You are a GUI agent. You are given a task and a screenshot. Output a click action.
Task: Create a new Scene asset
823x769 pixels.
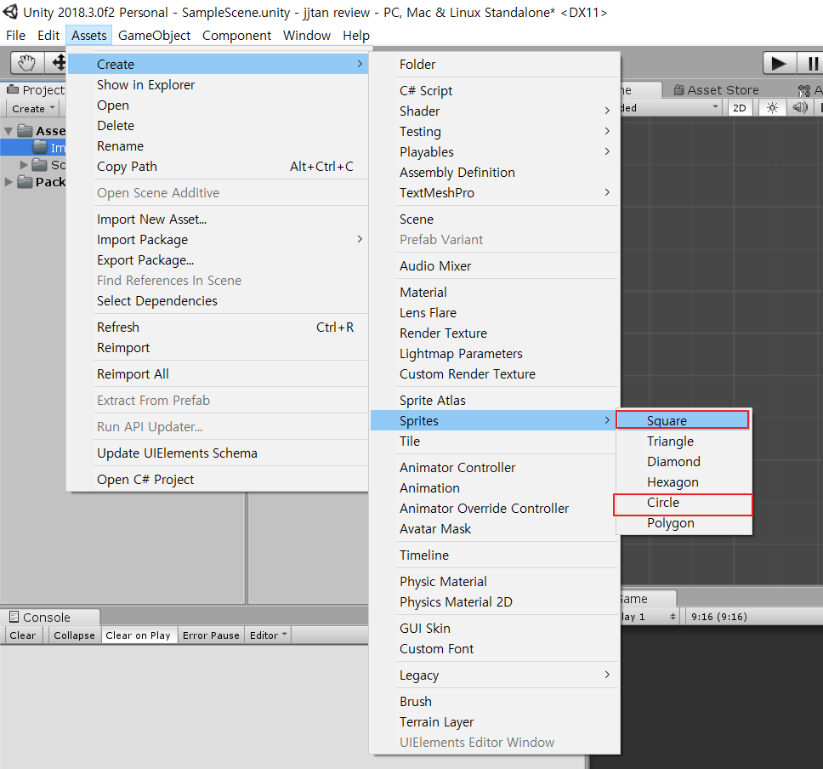point(495,219)
